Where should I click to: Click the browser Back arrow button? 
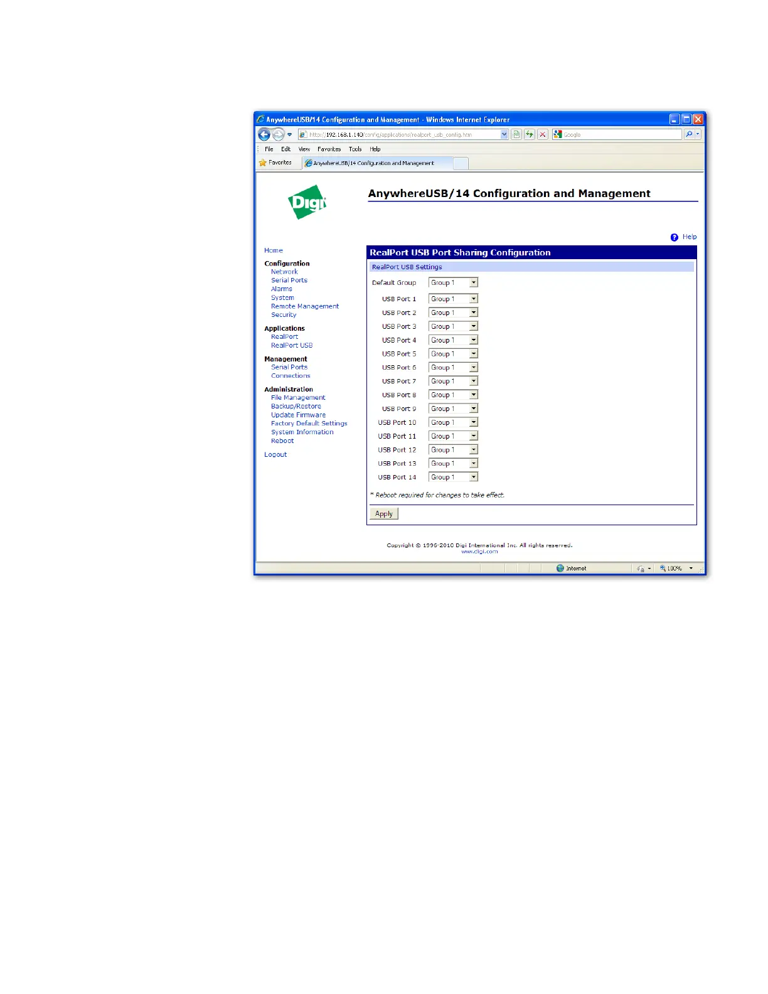[x=264, y=134]
